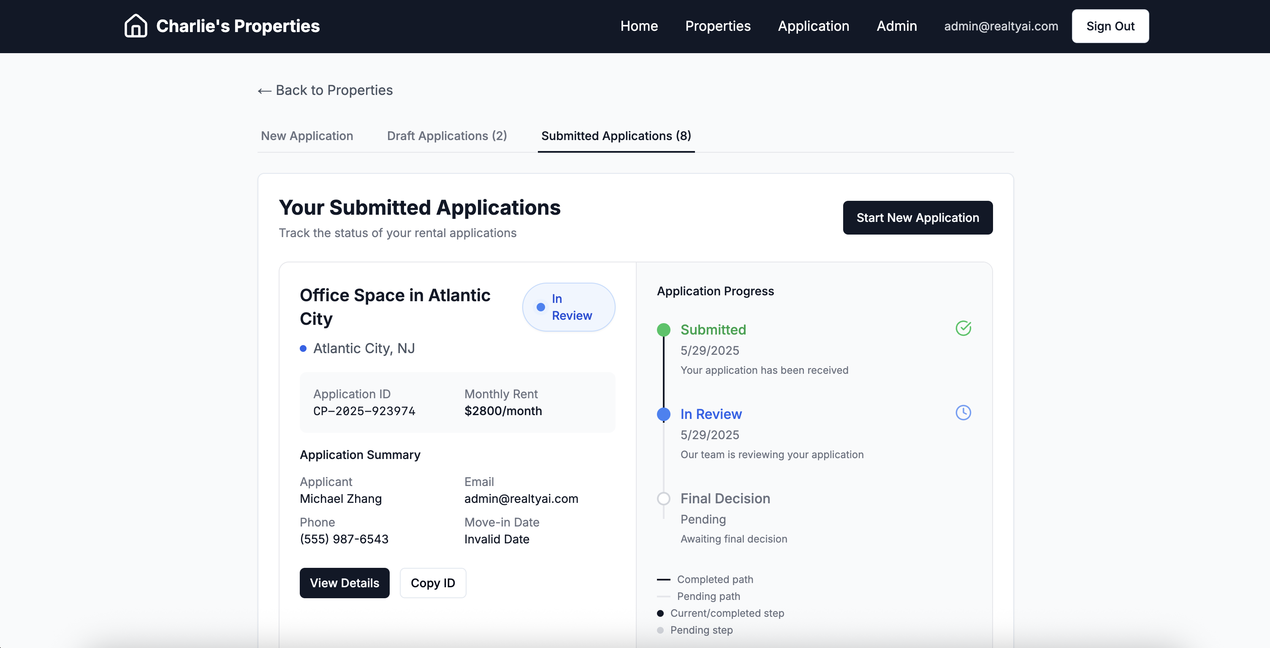1270x648 pixels.
Task: Click the Awaiting final decision text
Action: click(734, 539)
